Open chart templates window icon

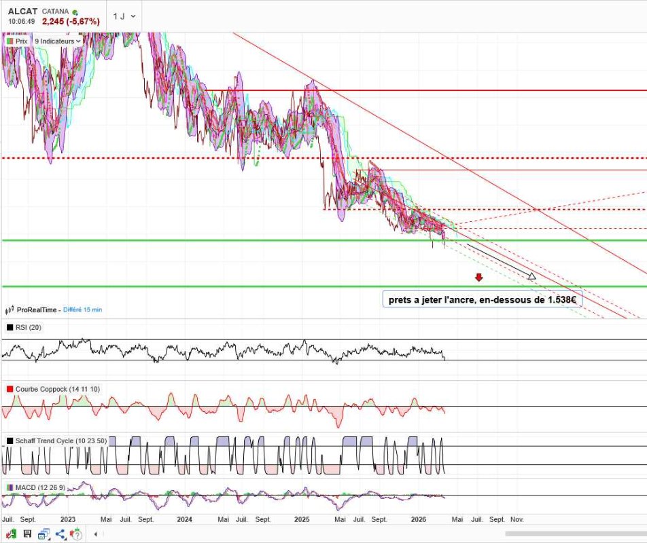pyautogui.click(x=43, y=534)
